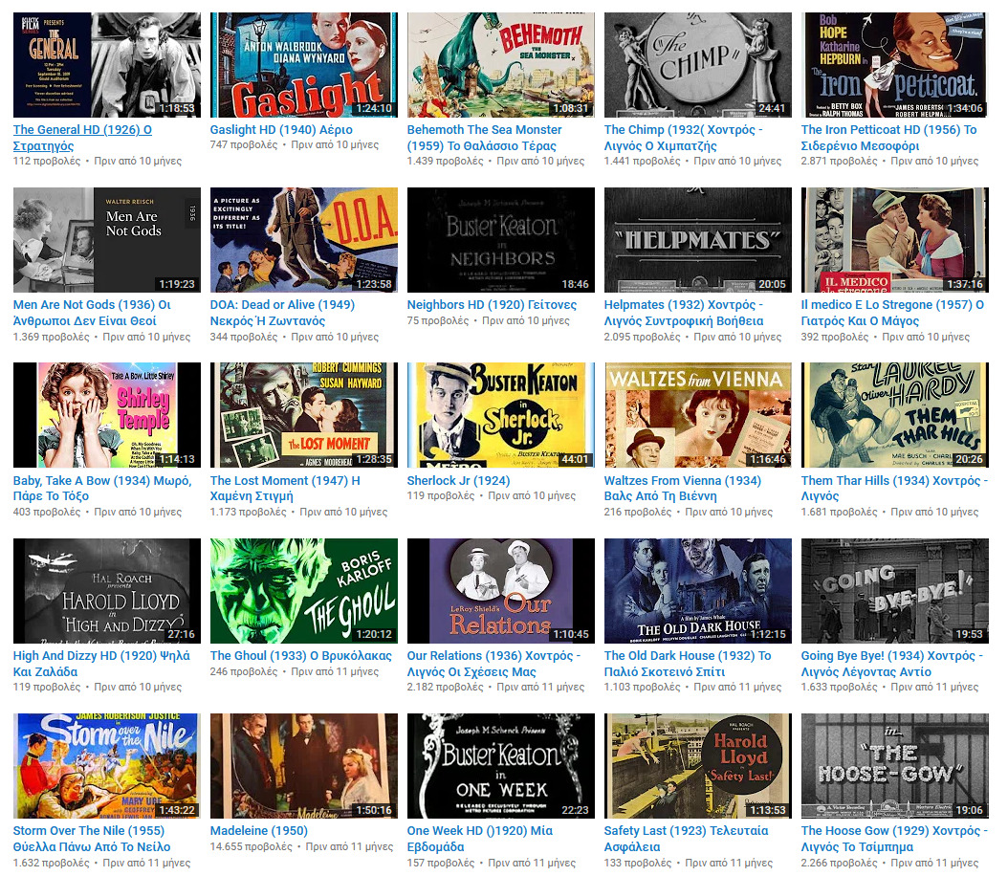
Task: Open Men Are Not Gods (1936) title link
Action: tap(92, 313)
